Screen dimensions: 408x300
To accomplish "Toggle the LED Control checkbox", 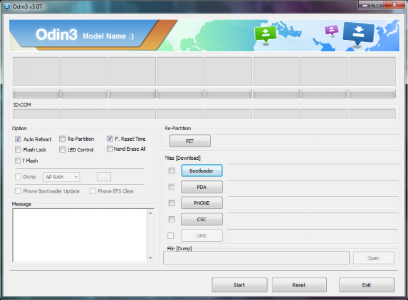I will (62, 150).
